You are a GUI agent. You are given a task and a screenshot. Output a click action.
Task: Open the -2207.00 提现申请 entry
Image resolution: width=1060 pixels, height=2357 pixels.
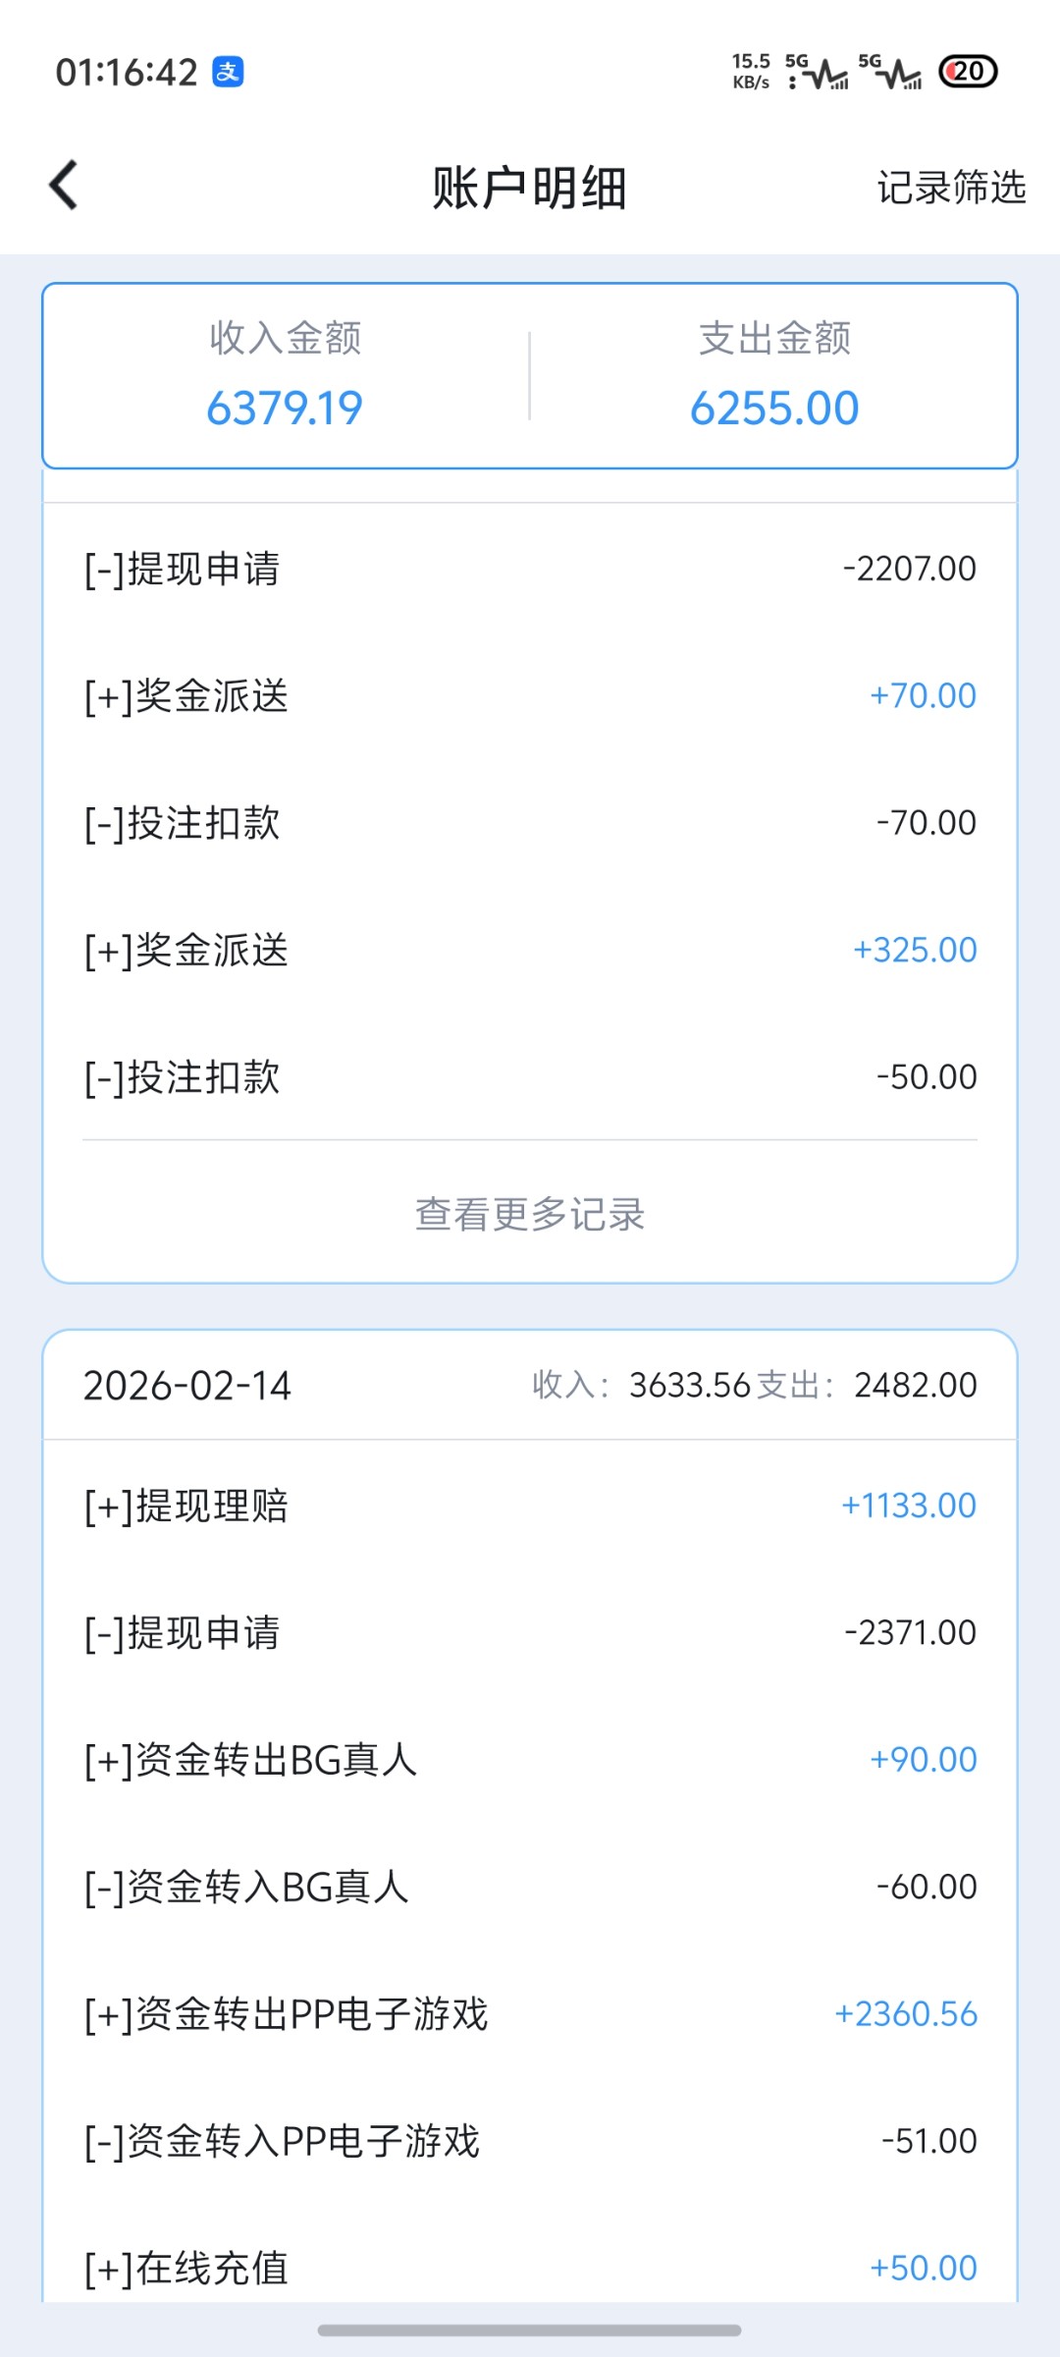pyautogui.click(x=530, y=569)
